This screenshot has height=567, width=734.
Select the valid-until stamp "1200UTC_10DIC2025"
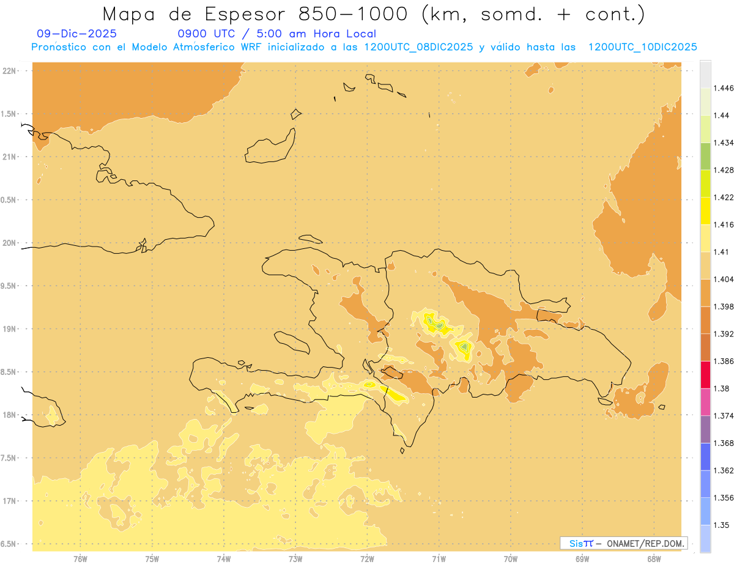(643, 47)
